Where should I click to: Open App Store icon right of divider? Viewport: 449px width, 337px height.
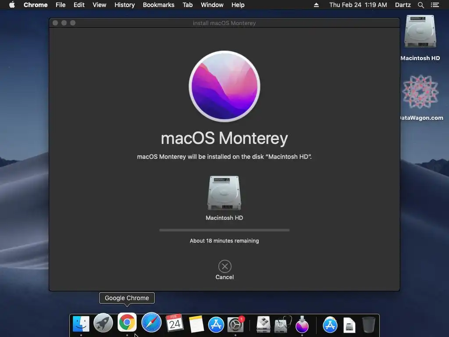click(x=330, y=325)
